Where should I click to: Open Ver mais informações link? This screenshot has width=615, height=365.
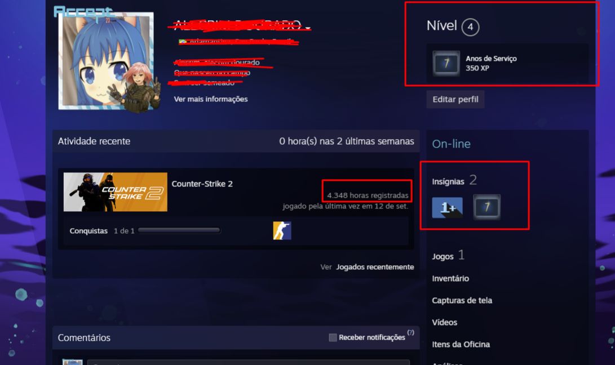coord(211,99)
